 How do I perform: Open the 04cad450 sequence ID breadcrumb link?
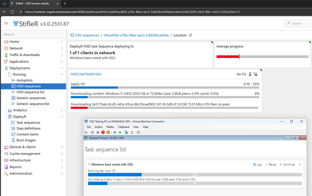pos(136,35)
